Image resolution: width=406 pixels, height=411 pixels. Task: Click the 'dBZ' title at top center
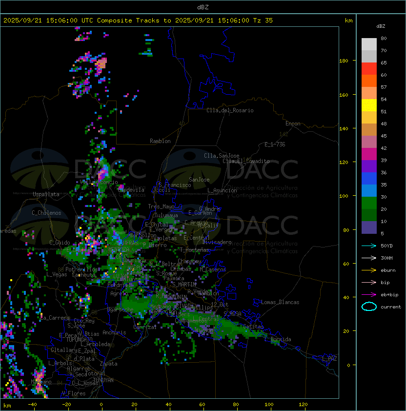[203, 7]
